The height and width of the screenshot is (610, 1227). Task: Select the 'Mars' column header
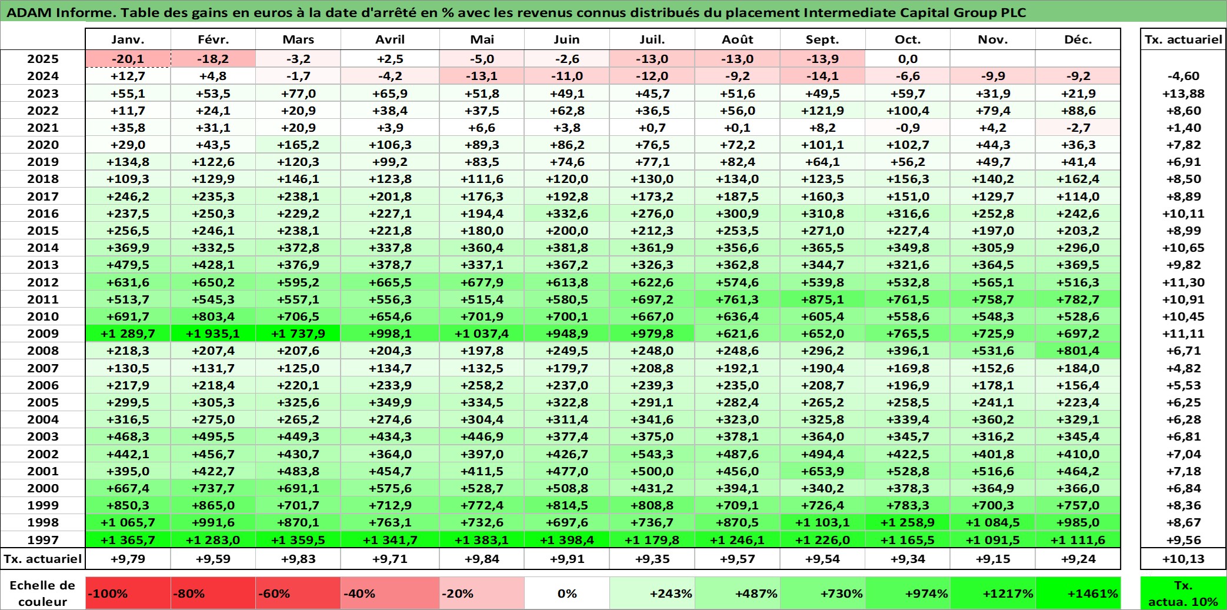298,39
